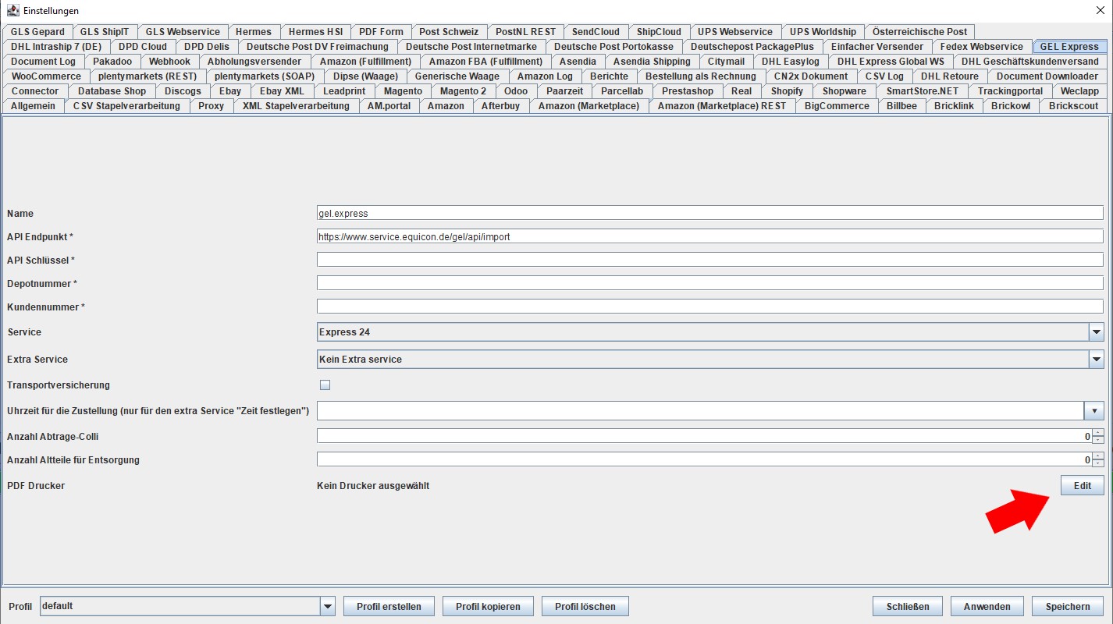This screenshot has height=624, width=1113.
Task: Increase Anzahl Altteile für Entsorgung value
Action: click(x=1098, y=456)
